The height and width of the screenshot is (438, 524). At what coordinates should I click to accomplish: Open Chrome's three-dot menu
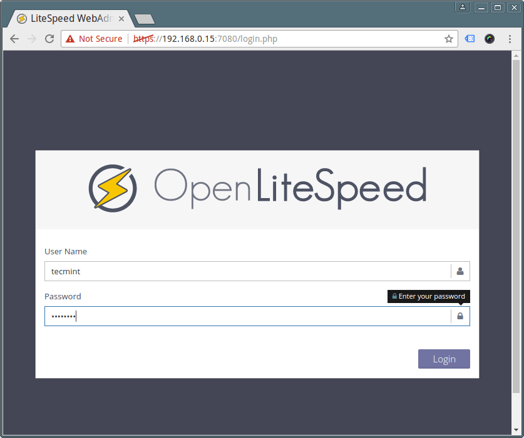[510, 39]
